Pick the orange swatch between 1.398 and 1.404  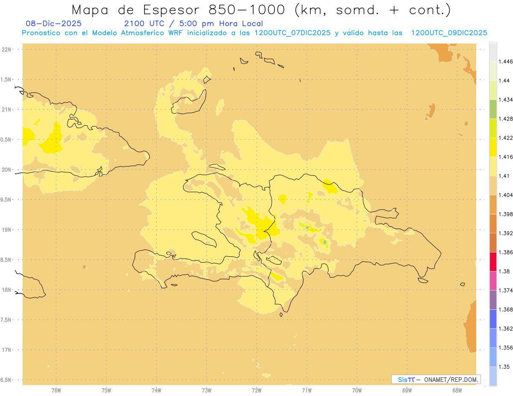pos(493,204)
